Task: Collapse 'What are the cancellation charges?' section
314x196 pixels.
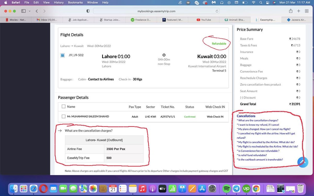Action: coord(60,131)
